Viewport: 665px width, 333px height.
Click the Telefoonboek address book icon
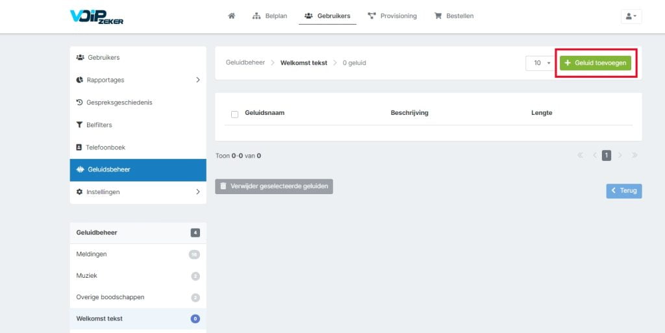tap(79, 147)
